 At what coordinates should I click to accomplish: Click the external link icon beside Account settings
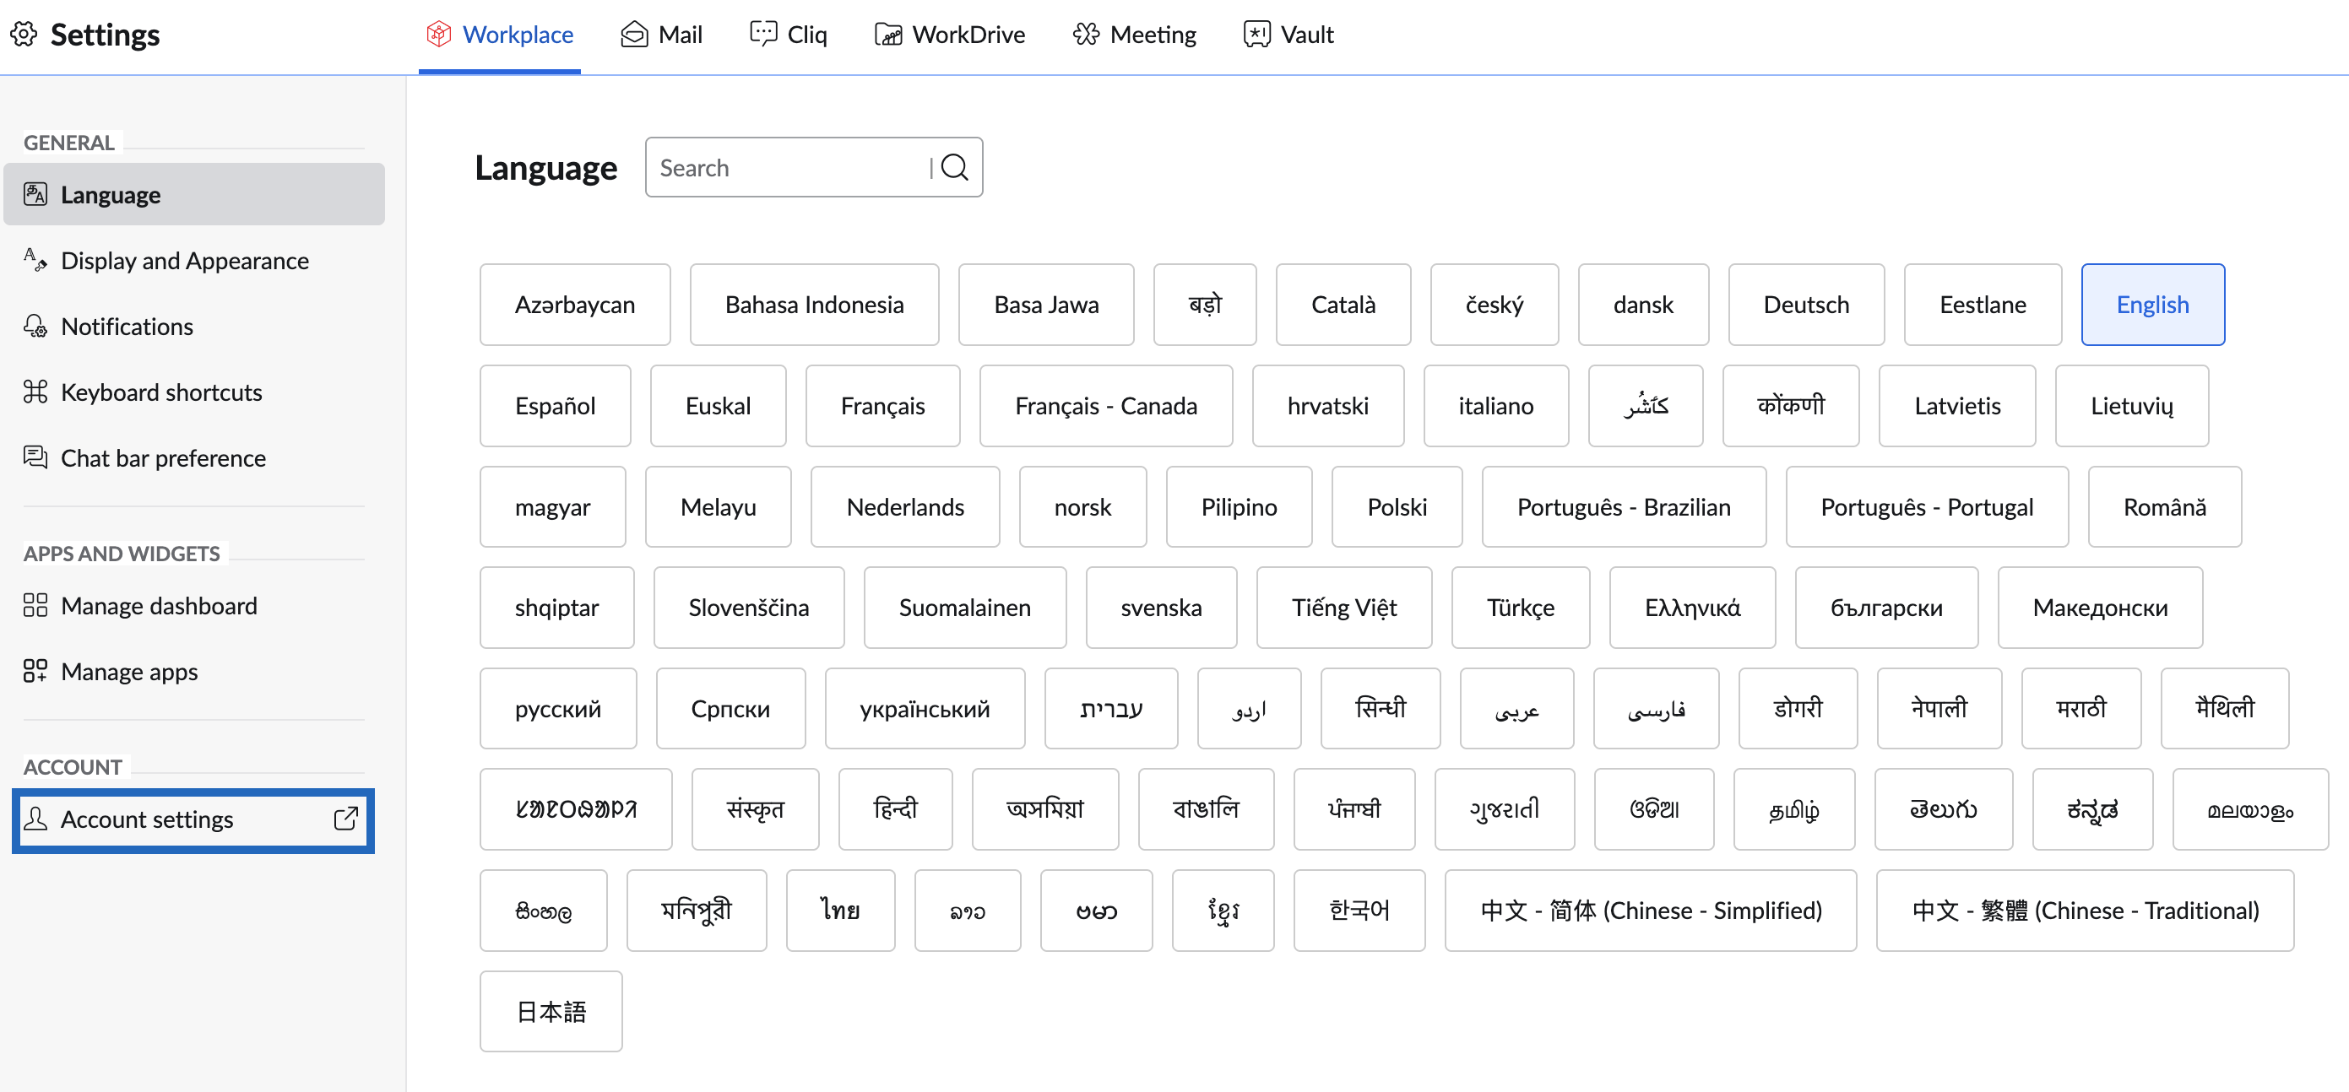(x=345, y=819)
